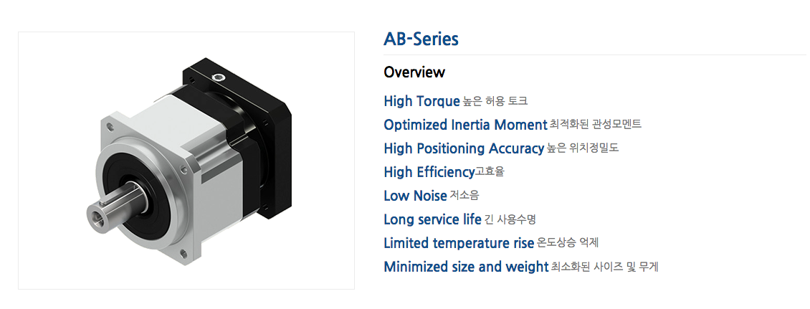Select the Long service life text
The width and height of the screenshot is (810, 309).
point(432,219)
